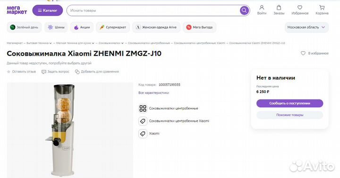Open the Шины category chip
The image size is (340, 178).
[x=56, y=27]
